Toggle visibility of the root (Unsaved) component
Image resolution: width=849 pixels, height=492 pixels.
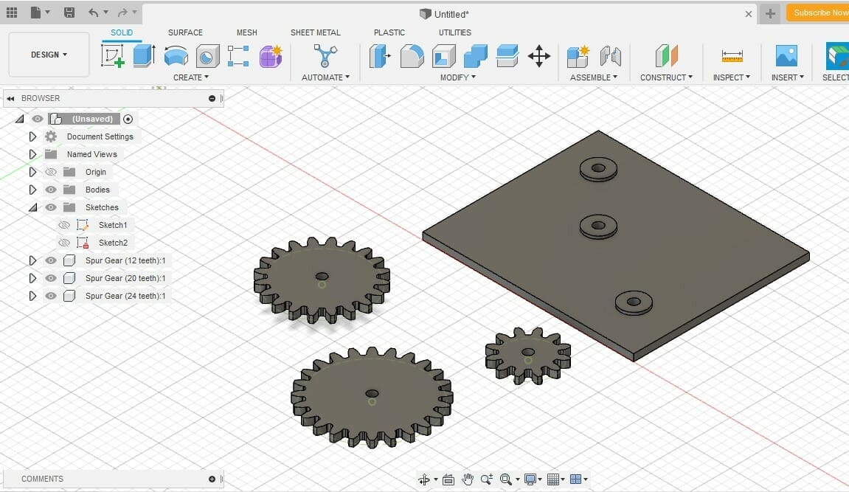pos(38,119)
